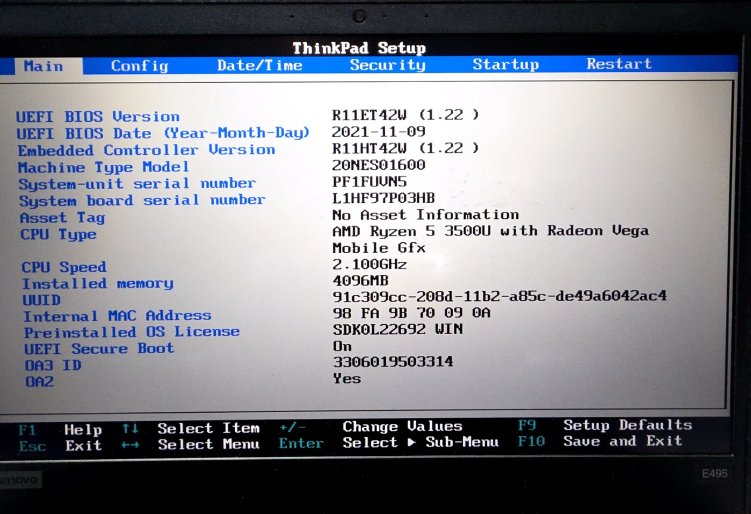Select the Help label in the footer
Viewport: 751px width, 514px height.
click(x=83, y=430)
